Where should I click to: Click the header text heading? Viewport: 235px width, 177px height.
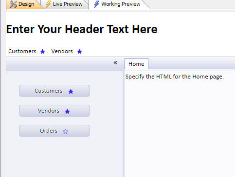pos(82,29)
